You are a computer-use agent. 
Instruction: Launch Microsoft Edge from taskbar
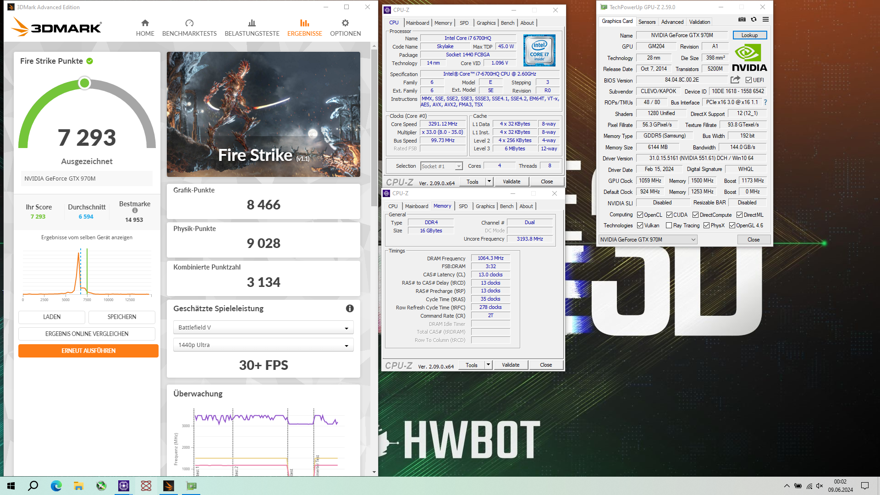point(56,486)
